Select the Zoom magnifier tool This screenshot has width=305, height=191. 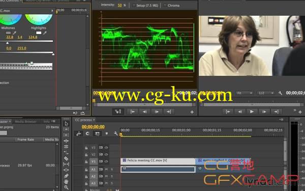pos(66,187)
